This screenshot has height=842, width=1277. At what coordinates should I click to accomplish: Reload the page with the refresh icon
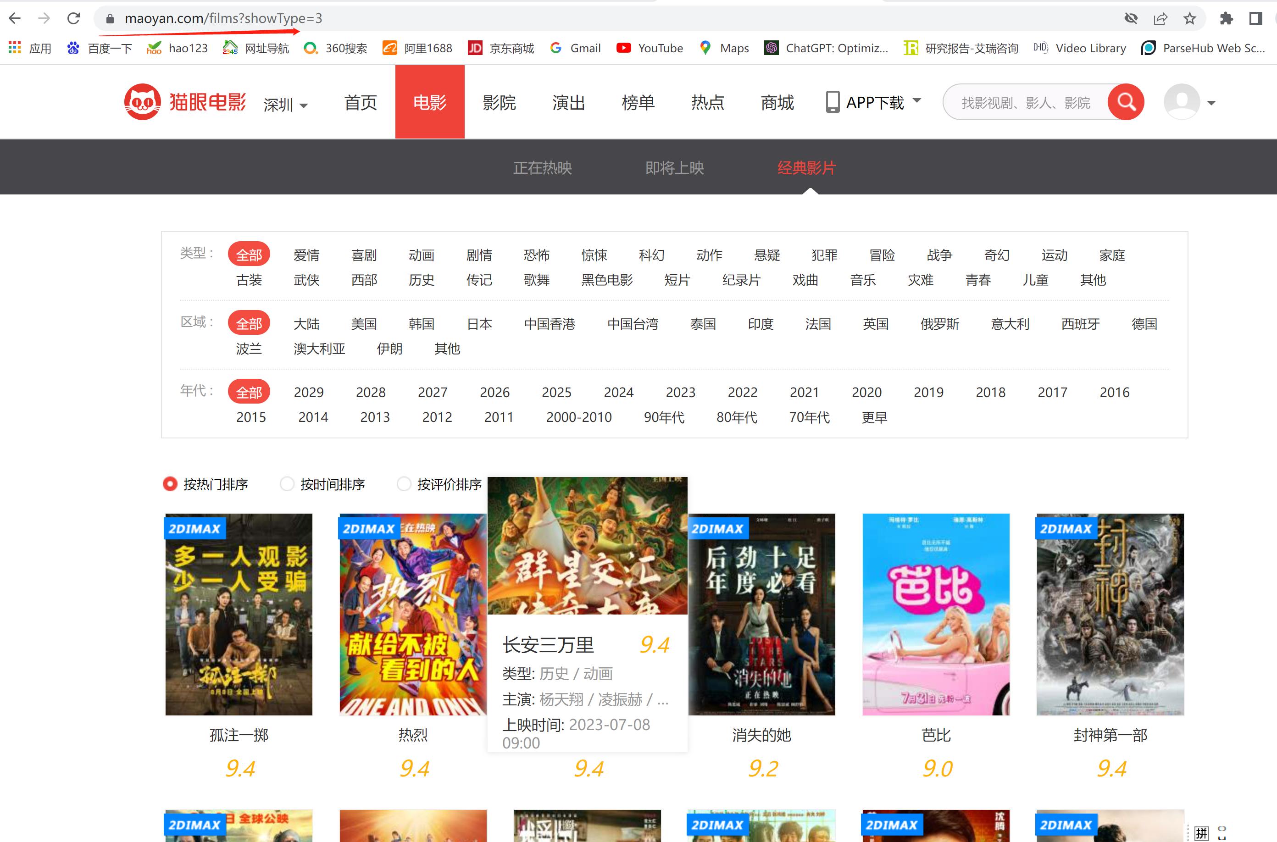73,19
